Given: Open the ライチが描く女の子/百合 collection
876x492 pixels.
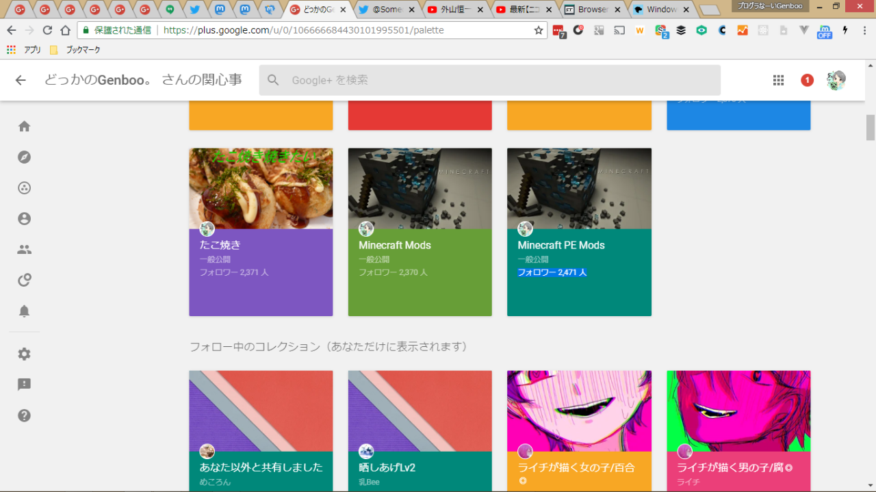Looking at the screenshot, I should pos(579,431).
